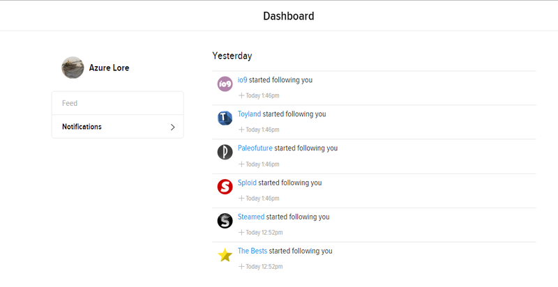Expand plus under Toyland notification
Image resolution: width=558 pixels, height=287 pixels.
[x=241, y=130]
